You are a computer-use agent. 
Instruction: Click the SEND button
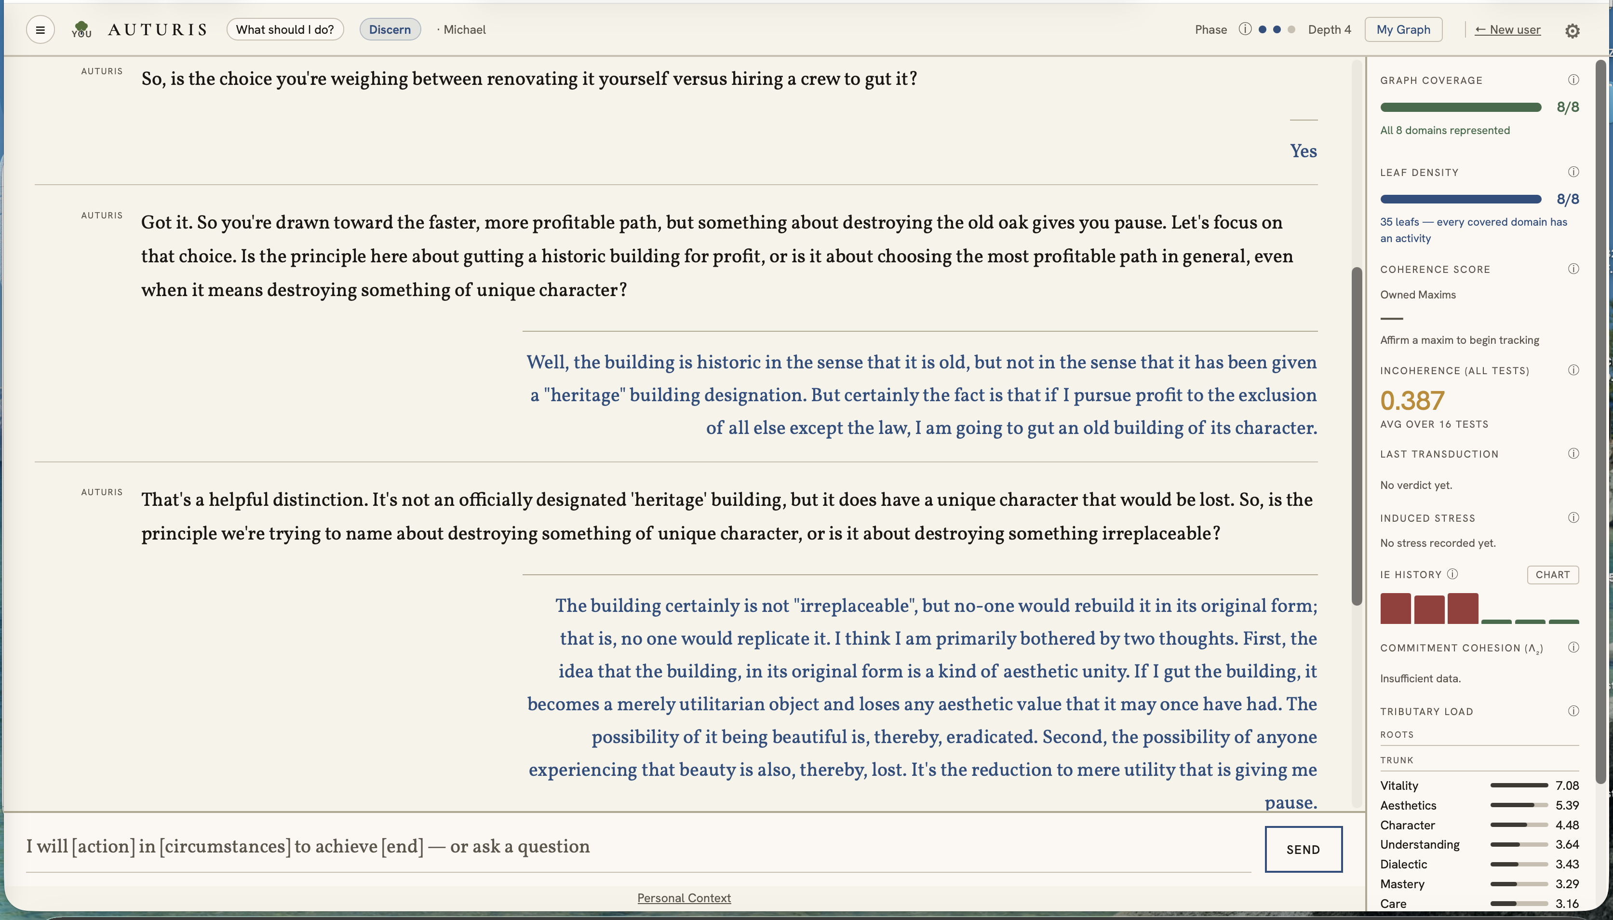point(1303,849)
